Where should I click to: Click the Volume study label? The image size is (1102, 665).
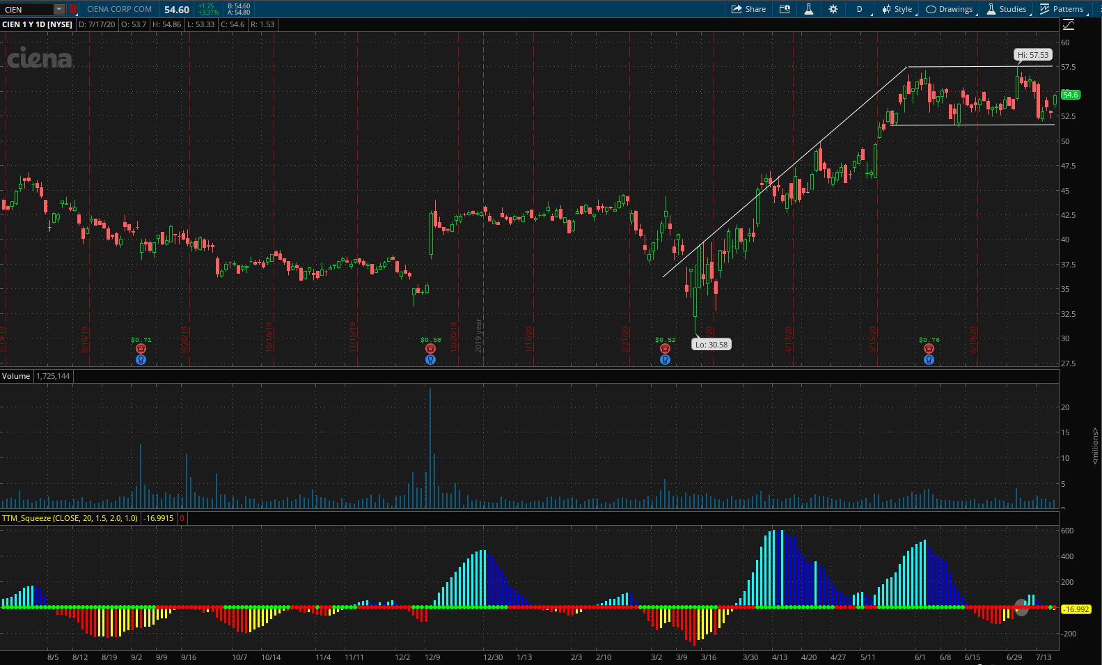[16, 376]
